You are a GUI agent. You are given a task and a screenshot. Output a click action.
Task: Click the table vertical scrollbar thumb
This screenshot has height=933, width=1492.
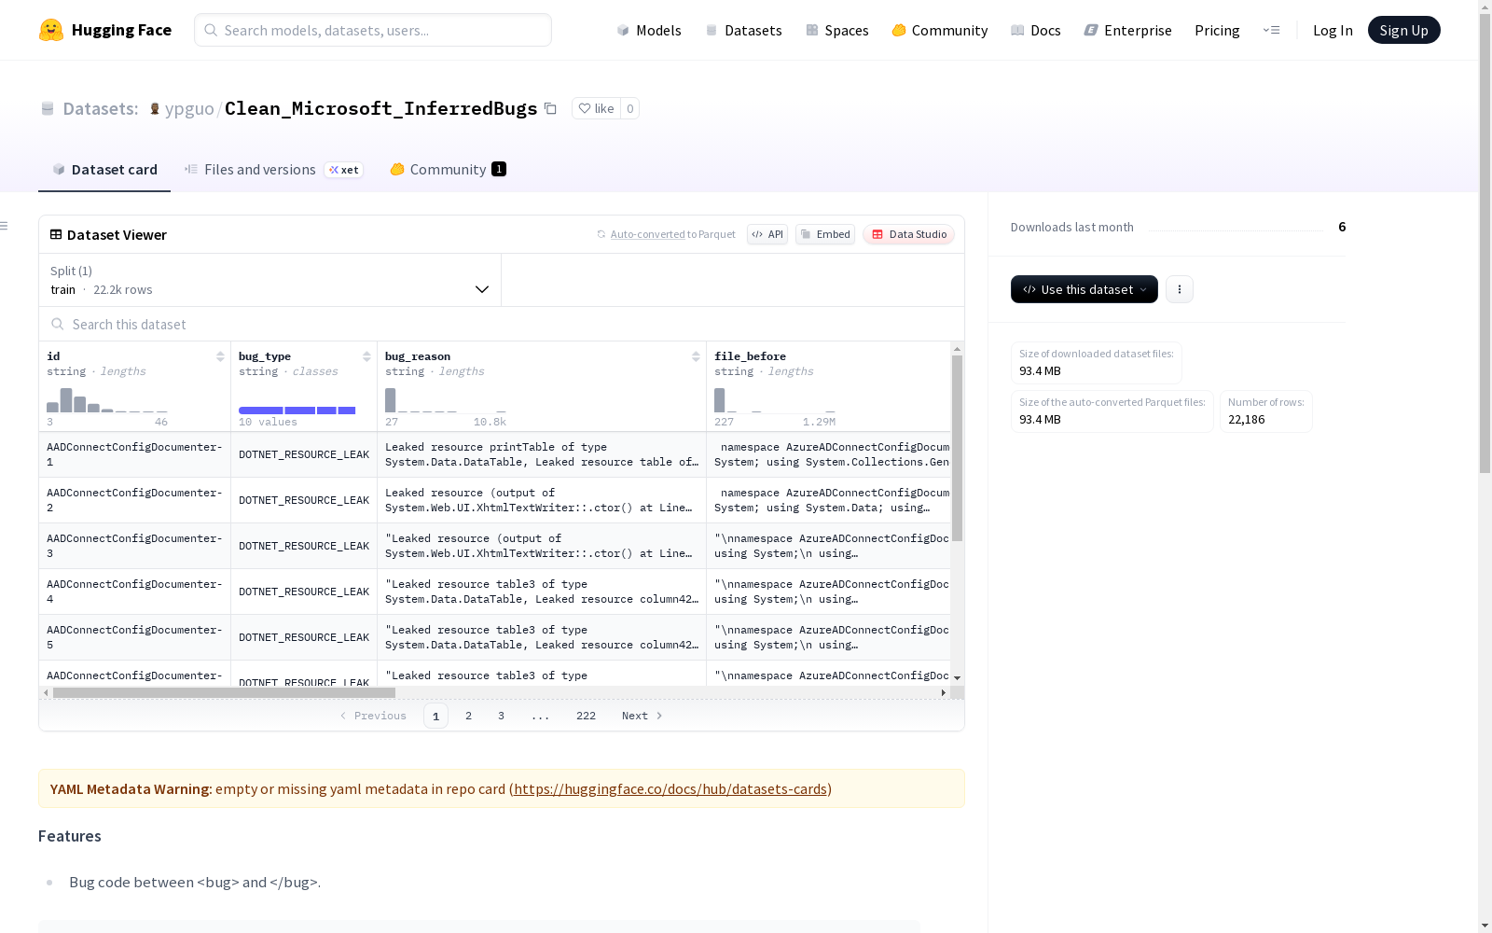pyautogui.click(x=957, y=448)
